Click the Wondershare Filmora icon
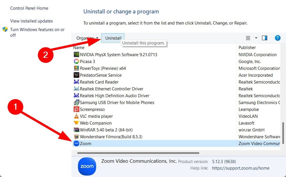286x177 pixels. (76, 137)
